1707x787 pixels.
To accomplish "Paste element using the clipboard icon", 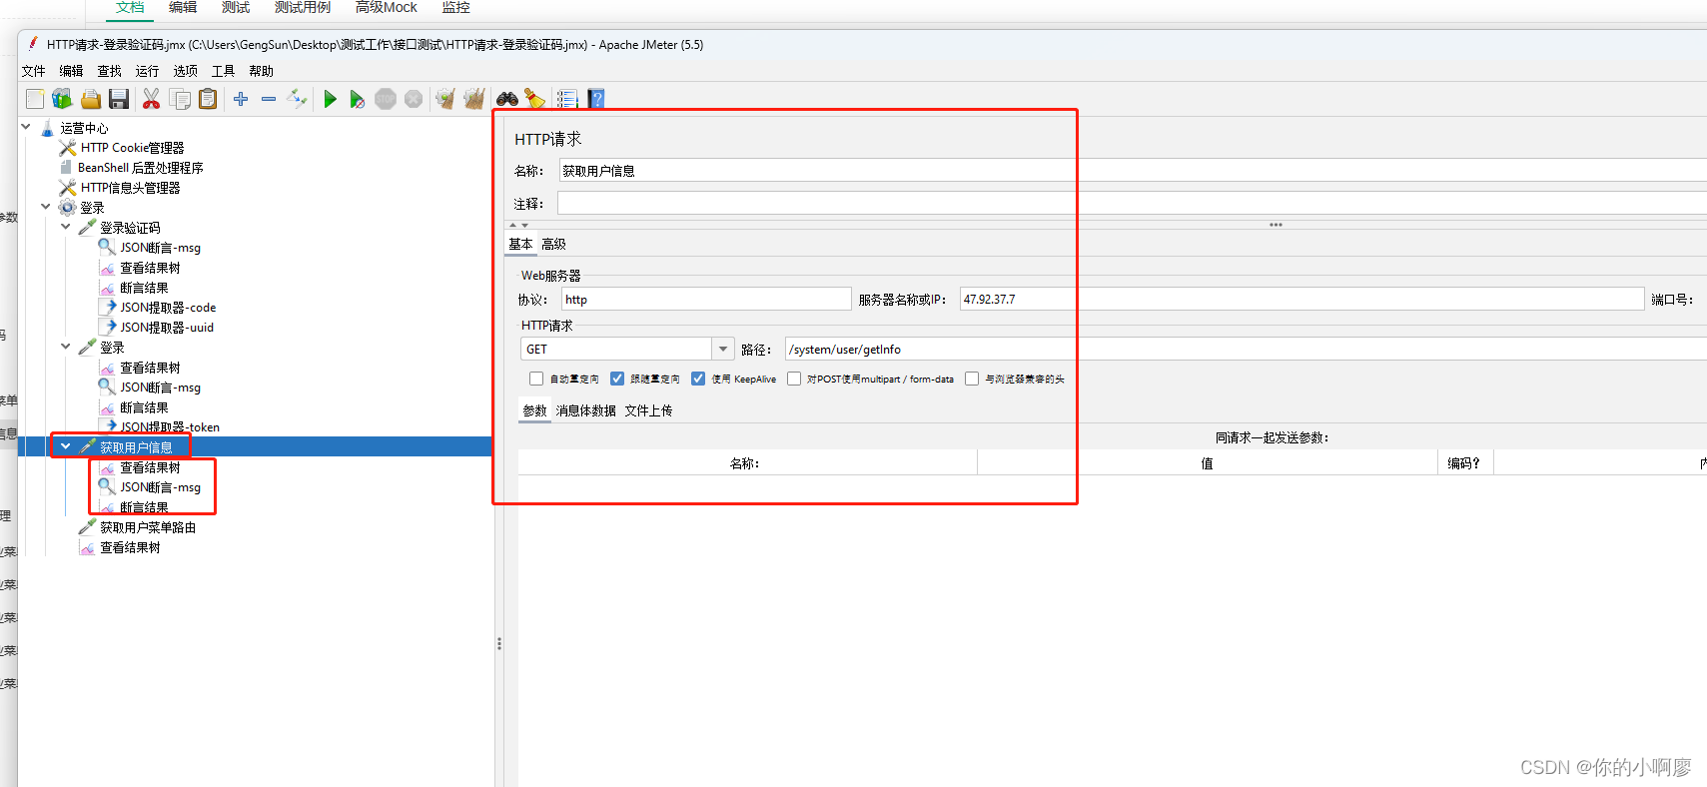I will point(208,99).
